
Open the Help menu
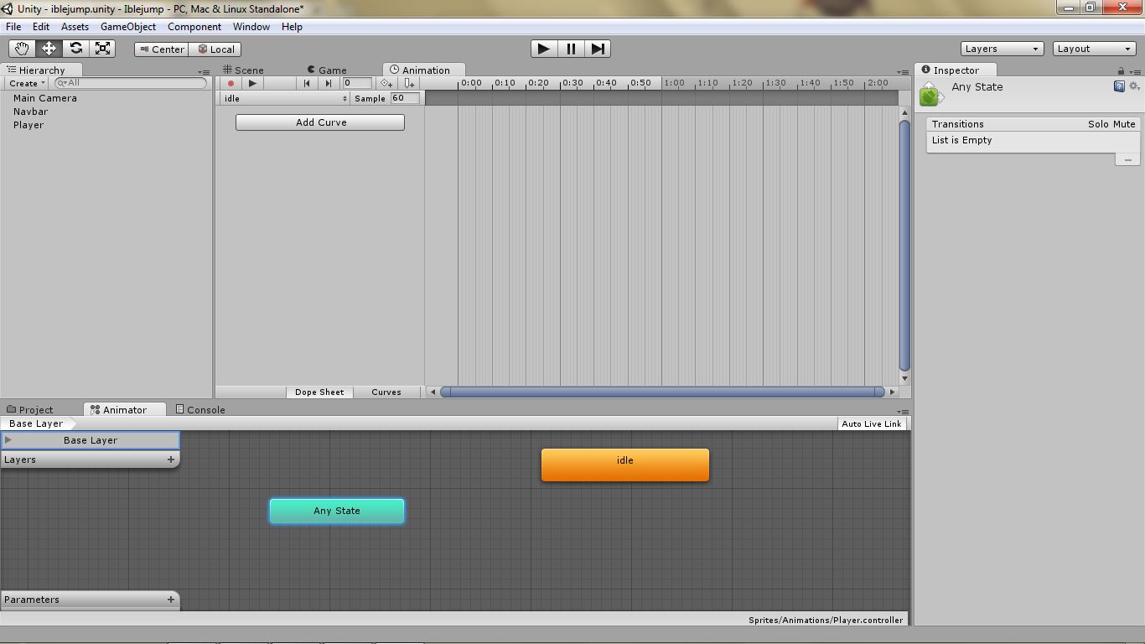[x=292, y=27]
